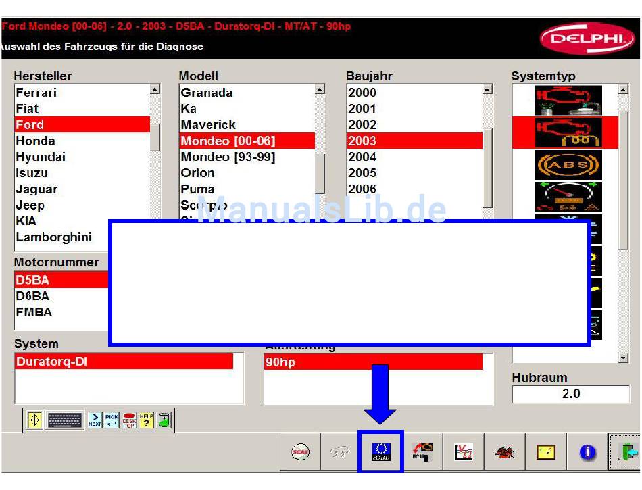Choose the ABS brake system icon

tap(568, 165)
